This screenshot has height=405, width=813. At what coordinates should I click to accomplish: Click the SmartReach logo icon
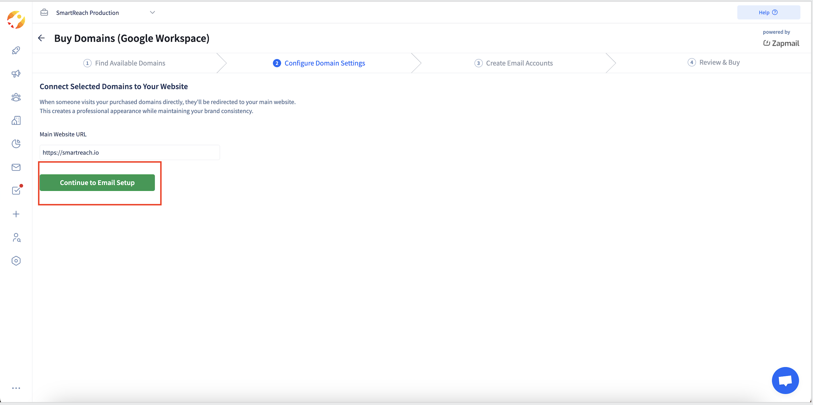coord(16,20)
